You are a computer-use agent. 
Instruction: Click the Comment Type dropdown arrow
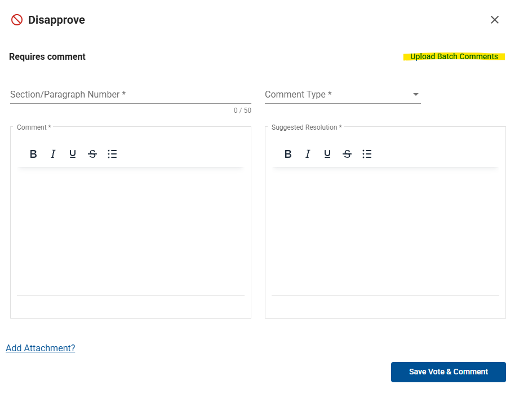pos(416,95)
